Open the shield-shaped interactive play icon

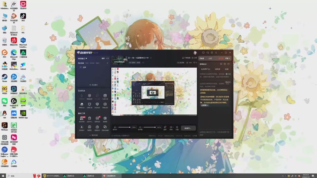pyautogui.click(x=90, y=105)
